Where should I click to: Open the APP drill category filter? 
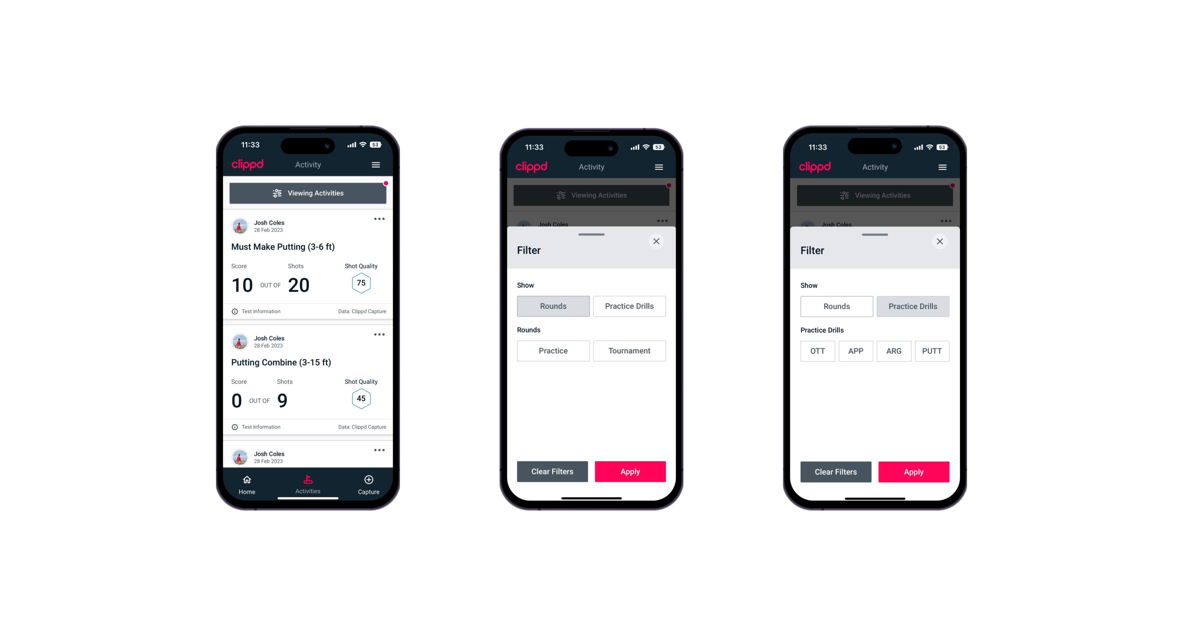855,350
